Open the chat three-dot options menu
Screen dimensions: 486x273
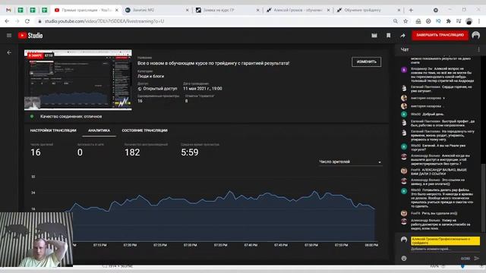click(x=478, y=49)
